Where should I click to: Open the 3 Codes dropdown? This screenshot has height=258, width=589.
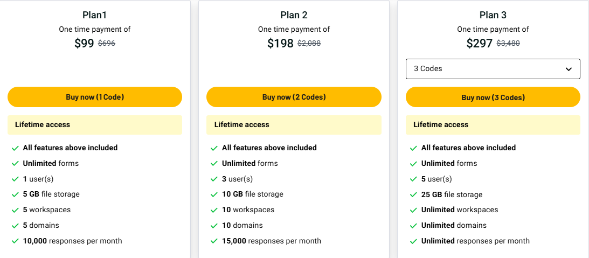pyautogui.click(x=493, y=69)
